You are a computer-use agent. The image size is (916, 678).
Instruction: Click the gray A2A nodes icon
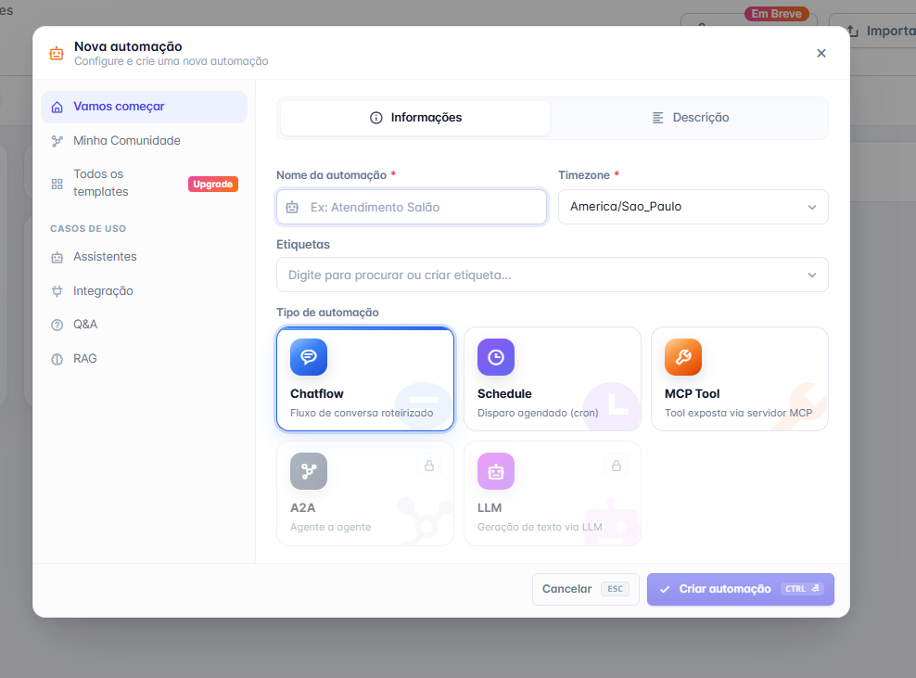(x=309, y=471)
